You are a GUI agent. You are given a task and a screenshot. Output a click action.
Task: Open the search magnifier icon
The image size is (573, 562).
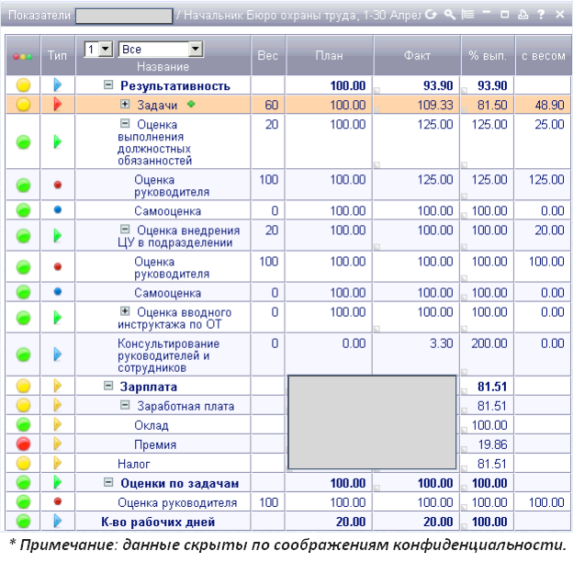pyautogui.click(x=449, y=15)
